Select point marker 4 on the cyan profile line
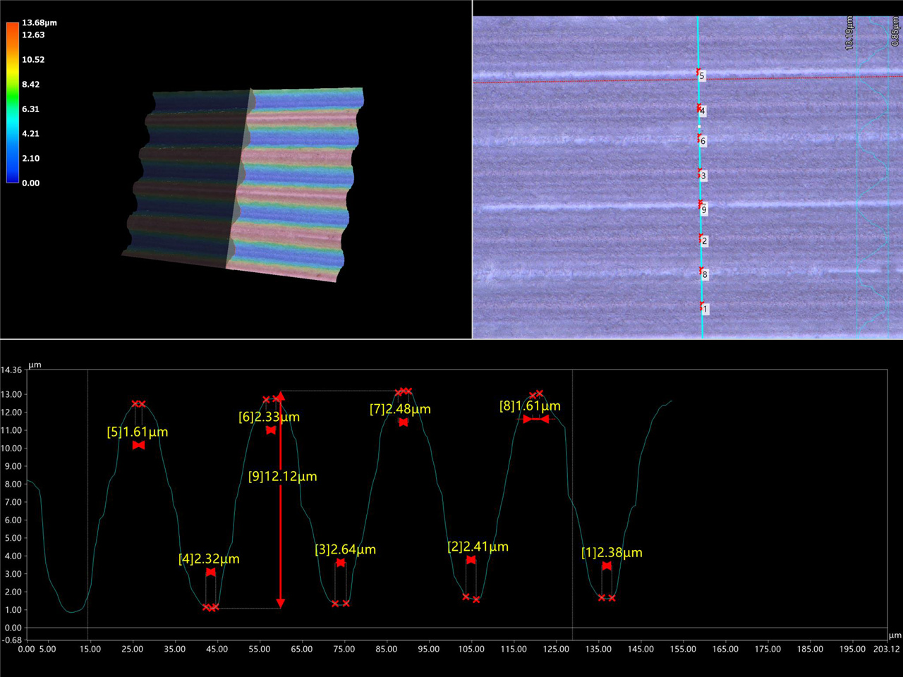 (701, 109)
